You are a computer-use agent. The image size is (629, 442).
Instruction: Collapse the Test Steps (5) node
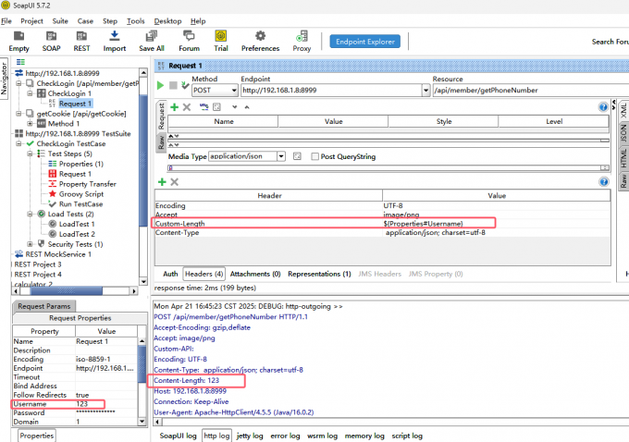31,153
